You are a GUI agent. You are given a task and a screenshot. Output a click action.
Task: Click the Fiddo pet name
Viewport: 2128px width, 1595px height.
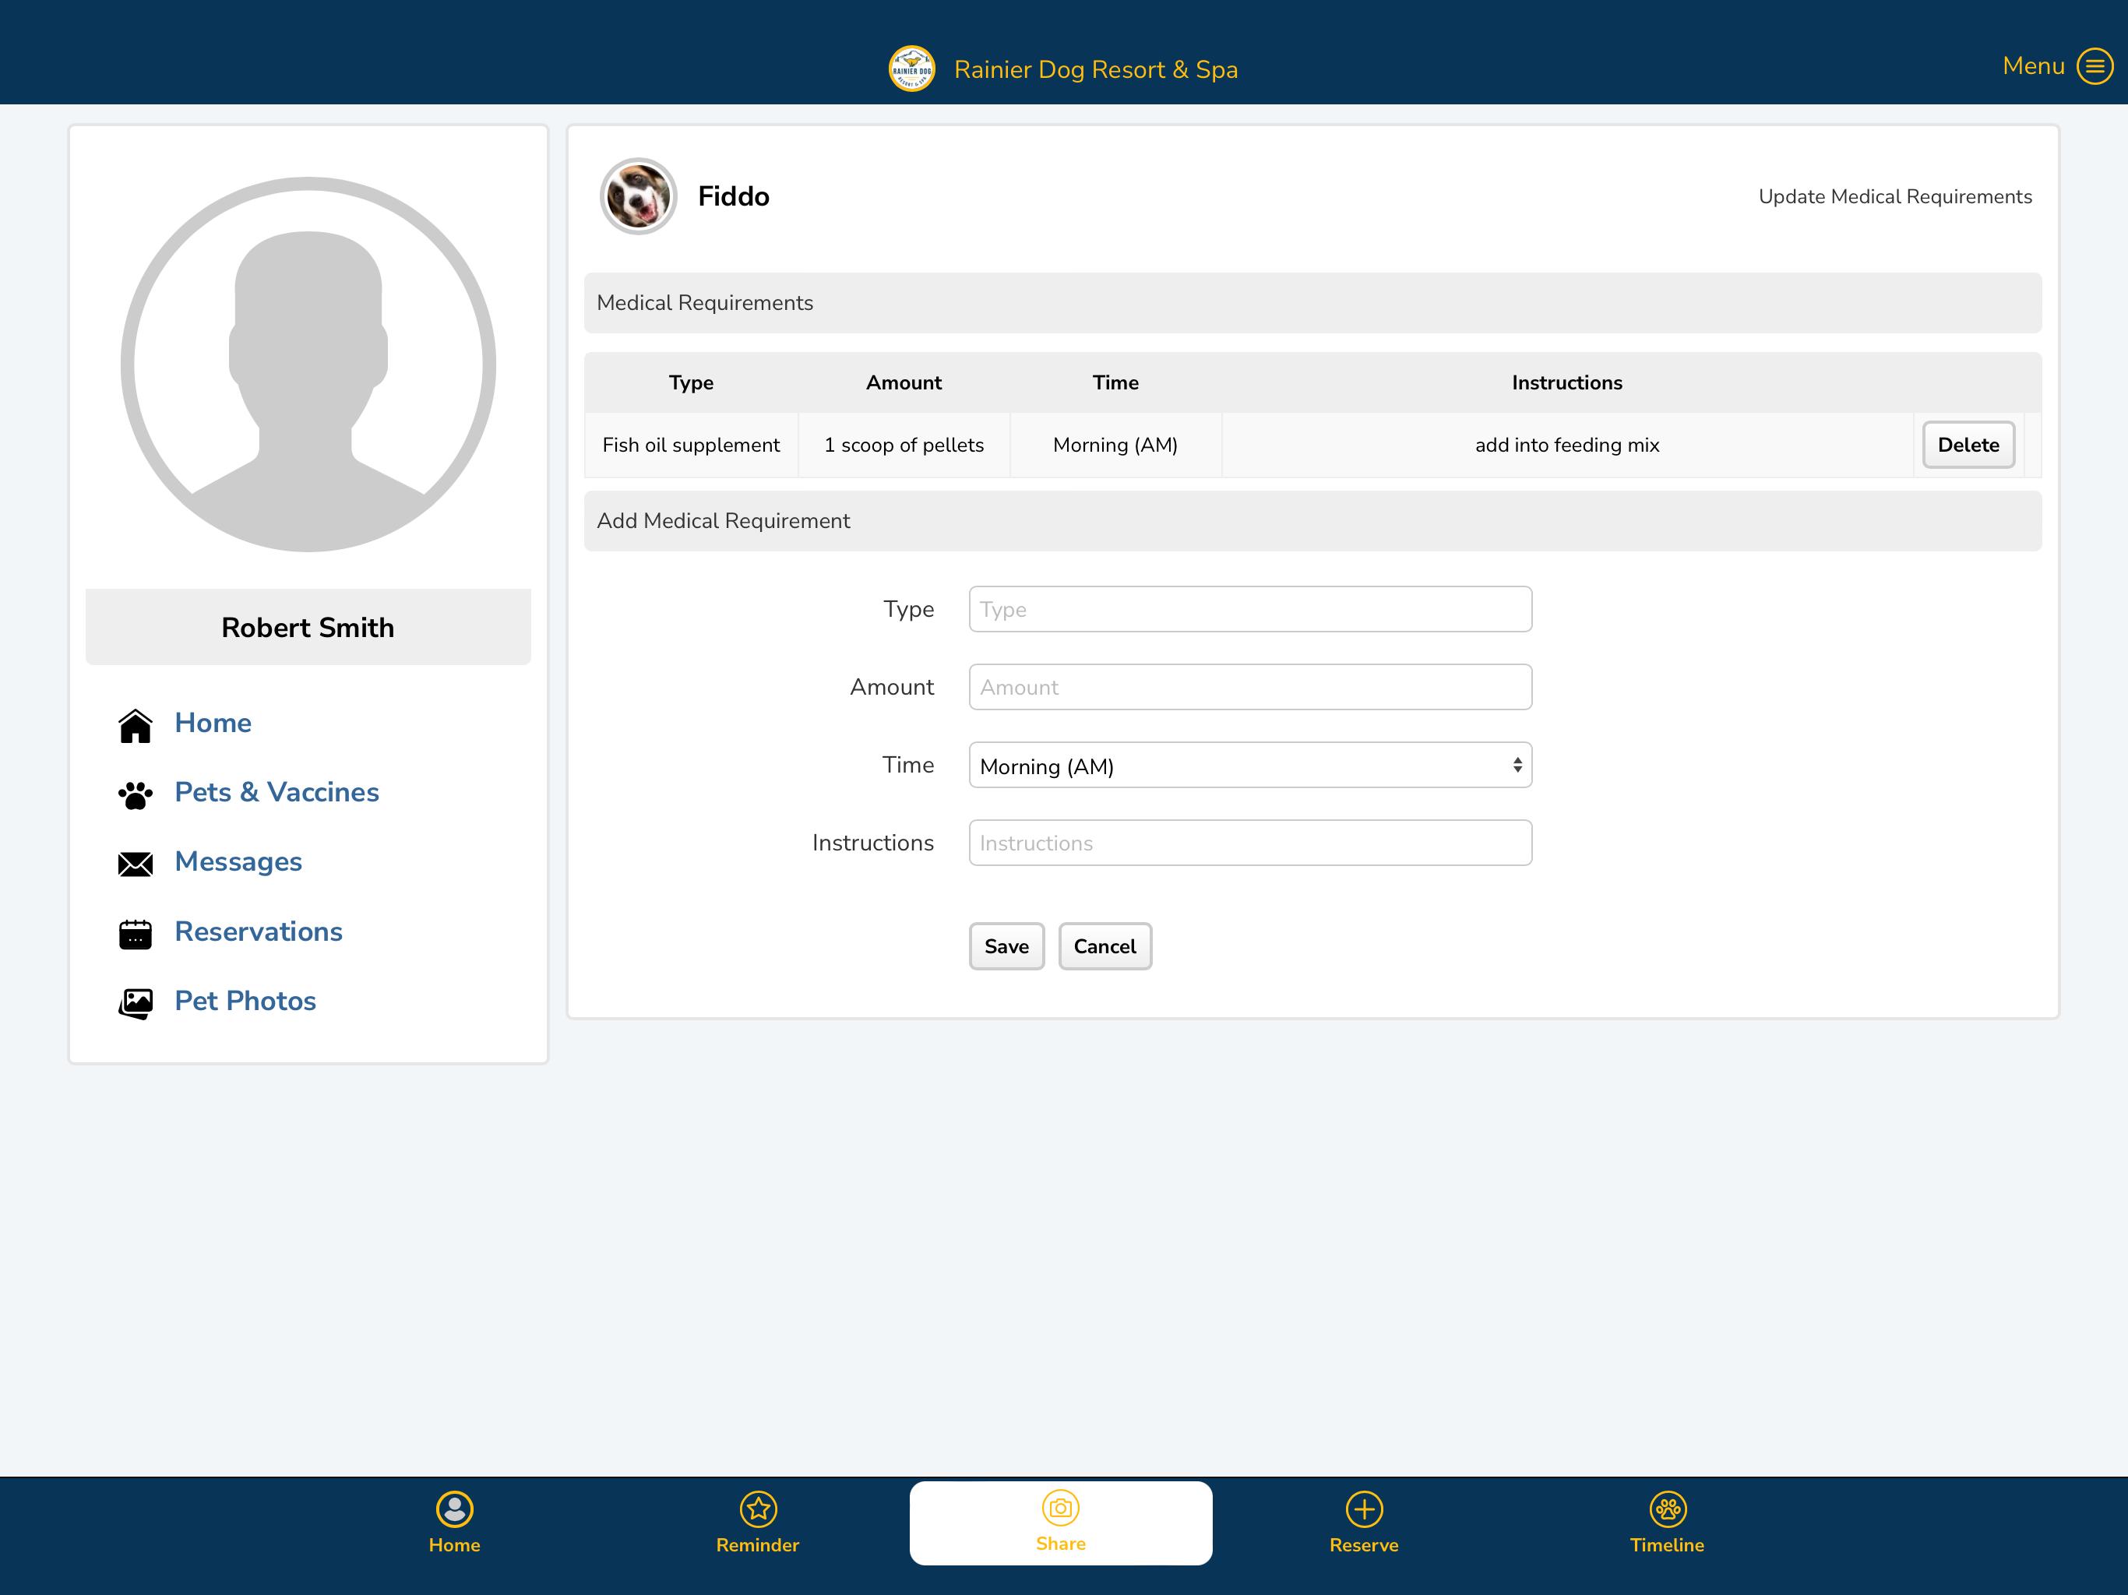[733, 196]
